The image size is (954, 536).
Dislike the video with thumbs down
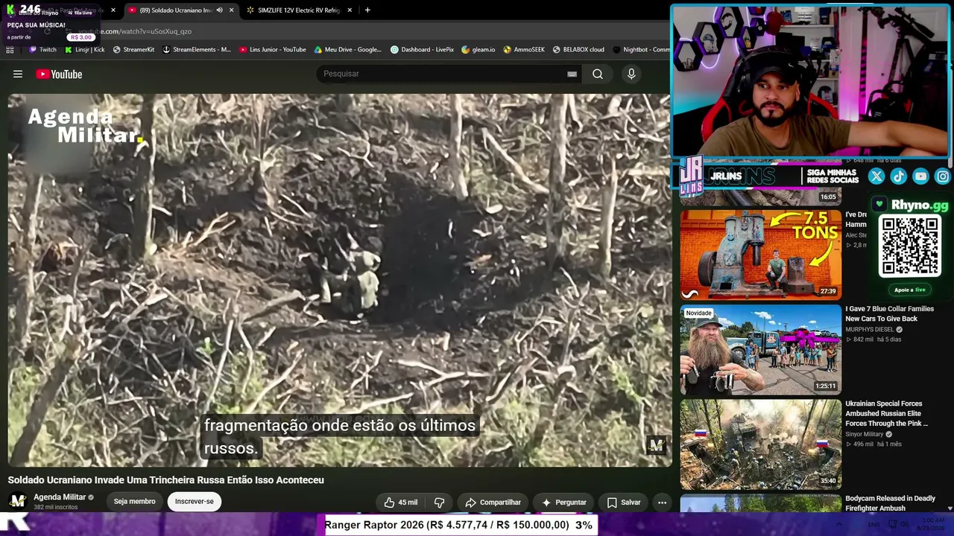pos(439,502)
